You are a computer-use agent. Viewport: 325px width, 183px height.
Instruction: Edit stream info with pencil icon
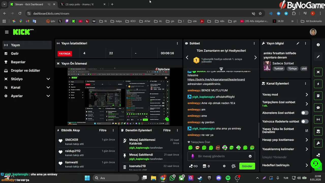click(298, 43)
